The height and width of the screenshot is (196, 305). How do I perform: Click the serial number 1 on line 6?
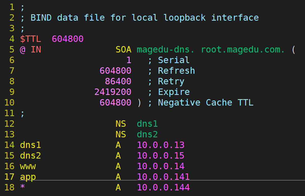tap(129, 60)
